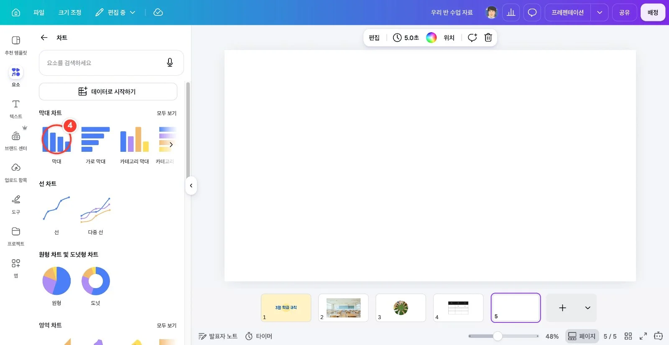This screenshot has width=669, height=345.
Task: Click the 공유 button
Action: (625, 13)
